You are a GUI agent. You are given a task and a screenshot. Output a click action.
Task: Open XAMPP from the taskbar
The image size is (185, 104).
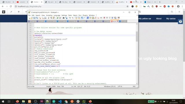pos(29,101)
